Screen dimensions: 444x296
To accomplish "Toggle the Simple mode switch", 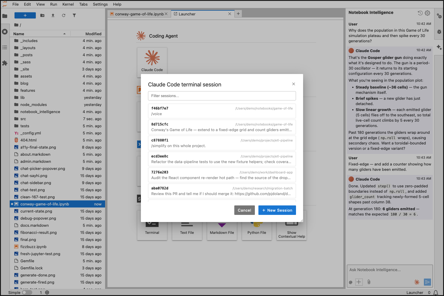I will pyautogui.click(x=27, y=292).
